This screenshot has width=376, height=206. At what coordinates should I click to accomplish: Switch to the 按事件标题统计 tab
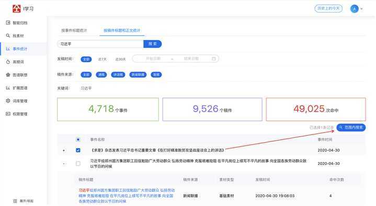[74, 30]
